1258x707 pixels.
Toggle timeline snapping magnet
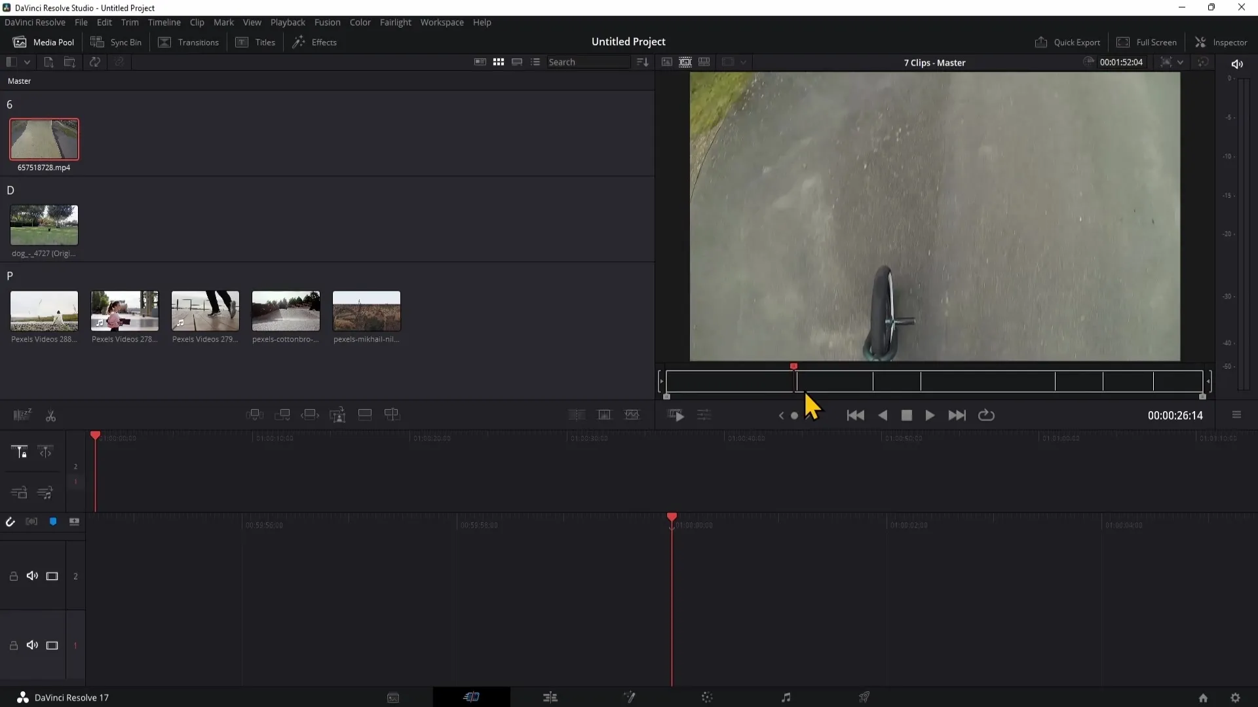point(10,522)
